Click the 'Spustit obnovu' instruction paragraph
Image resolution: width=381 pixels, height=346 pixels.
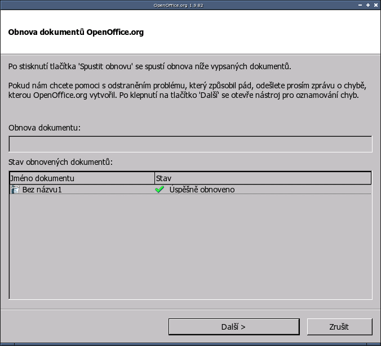150,66
